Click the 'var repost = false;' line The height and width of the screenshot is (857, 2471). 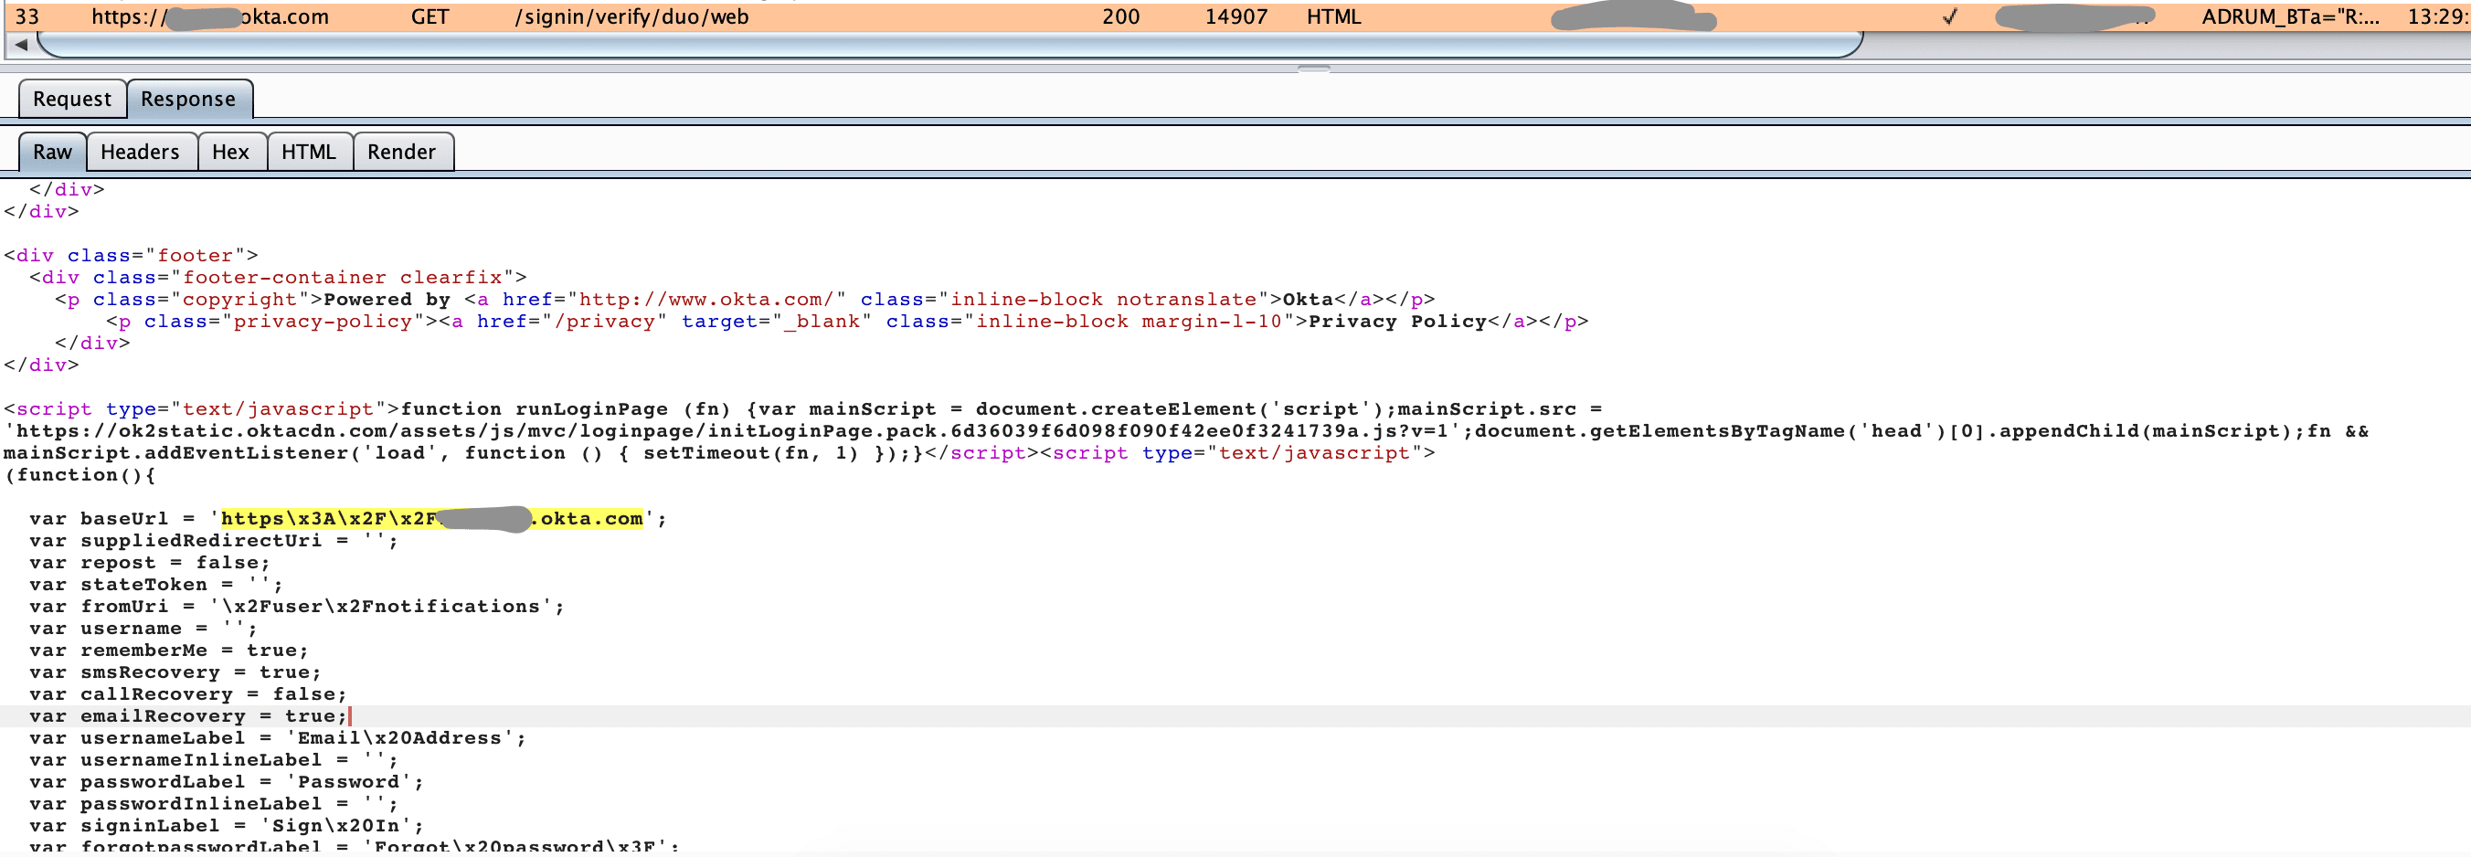coord(150,563)
